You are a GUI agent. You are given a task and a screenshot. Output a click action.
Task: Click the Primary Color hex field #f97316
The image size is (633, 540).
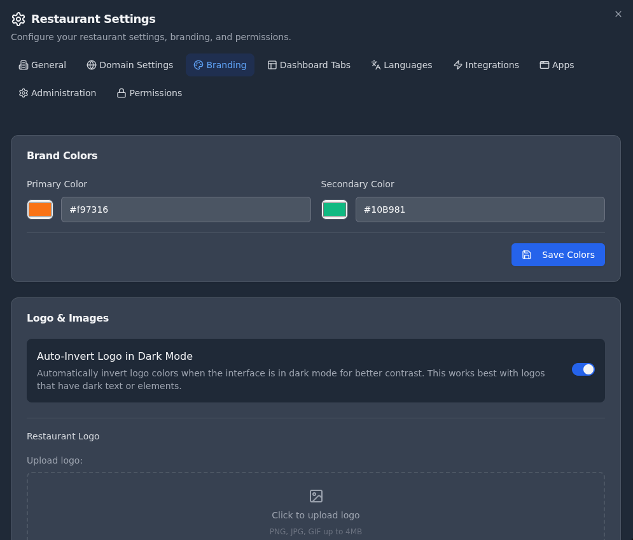click(186, 210)
